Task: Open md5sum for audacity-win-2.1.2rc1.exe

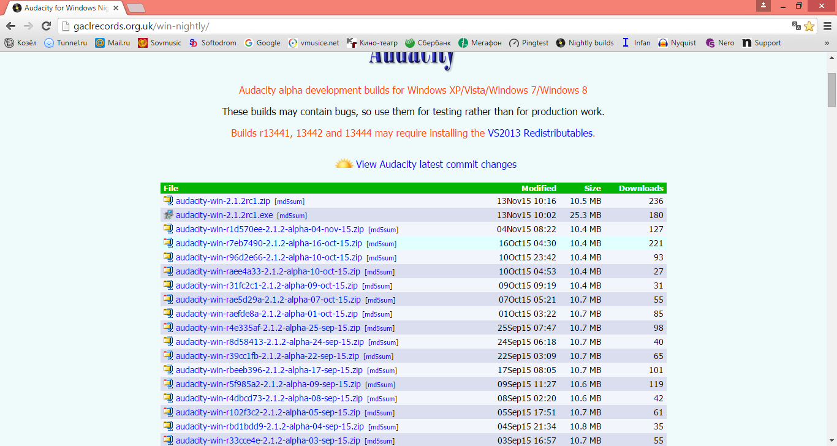Action: [292, 216]
